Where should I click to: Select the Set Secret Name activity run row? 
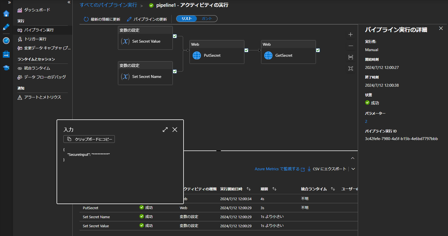219,217
